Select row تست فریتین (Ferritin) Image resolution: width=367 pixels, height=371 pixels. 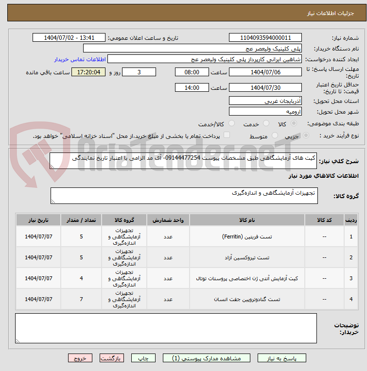point(187,236)
